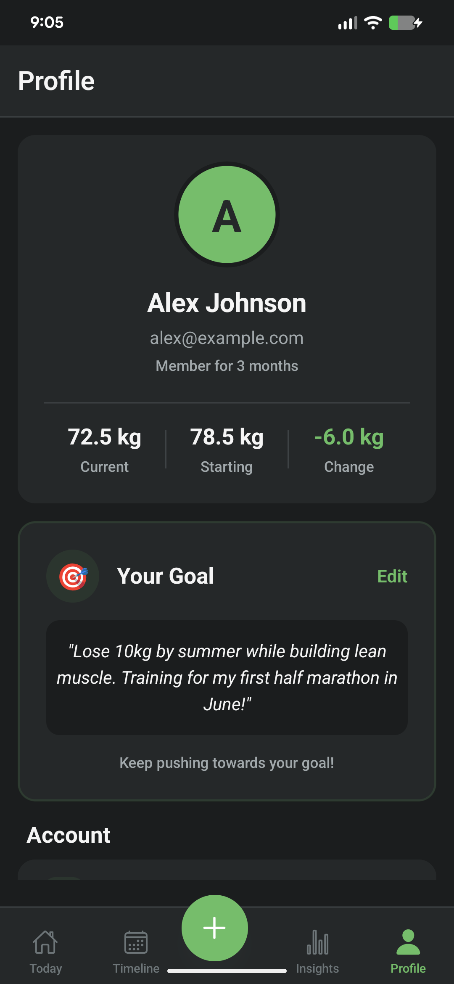This screenshot has width=454, height=984.
Task: Tap the 78.5 kg starting weight
Action: coord(227,437)
